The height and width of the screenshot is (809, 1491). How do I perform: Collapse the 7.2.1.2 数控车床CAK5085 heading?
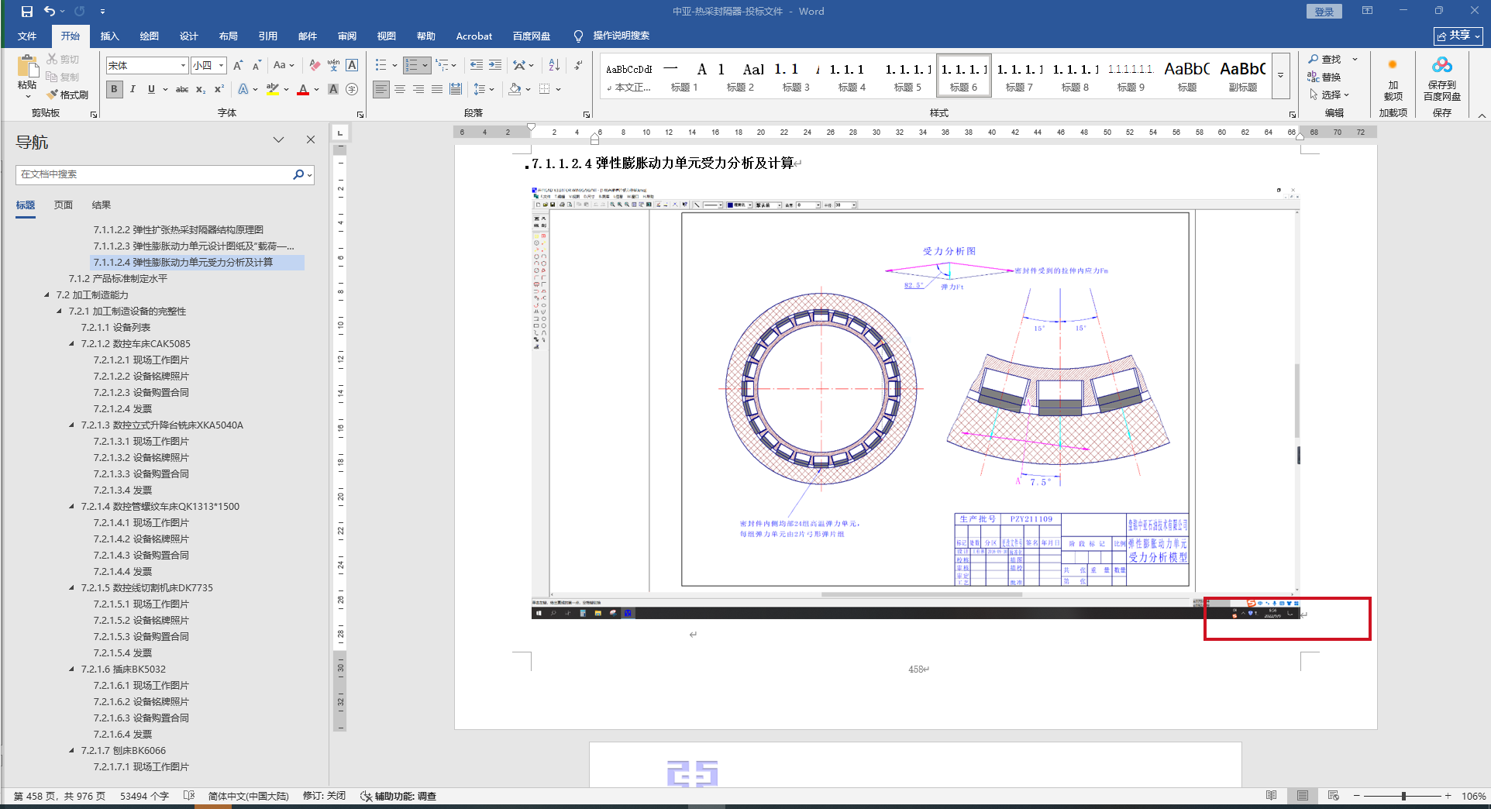pos(72,343)
